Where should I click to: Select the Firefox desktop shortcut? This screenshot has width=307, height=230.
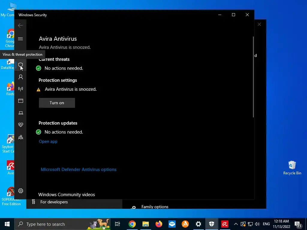pyautogui.click(x=10, y=89)
